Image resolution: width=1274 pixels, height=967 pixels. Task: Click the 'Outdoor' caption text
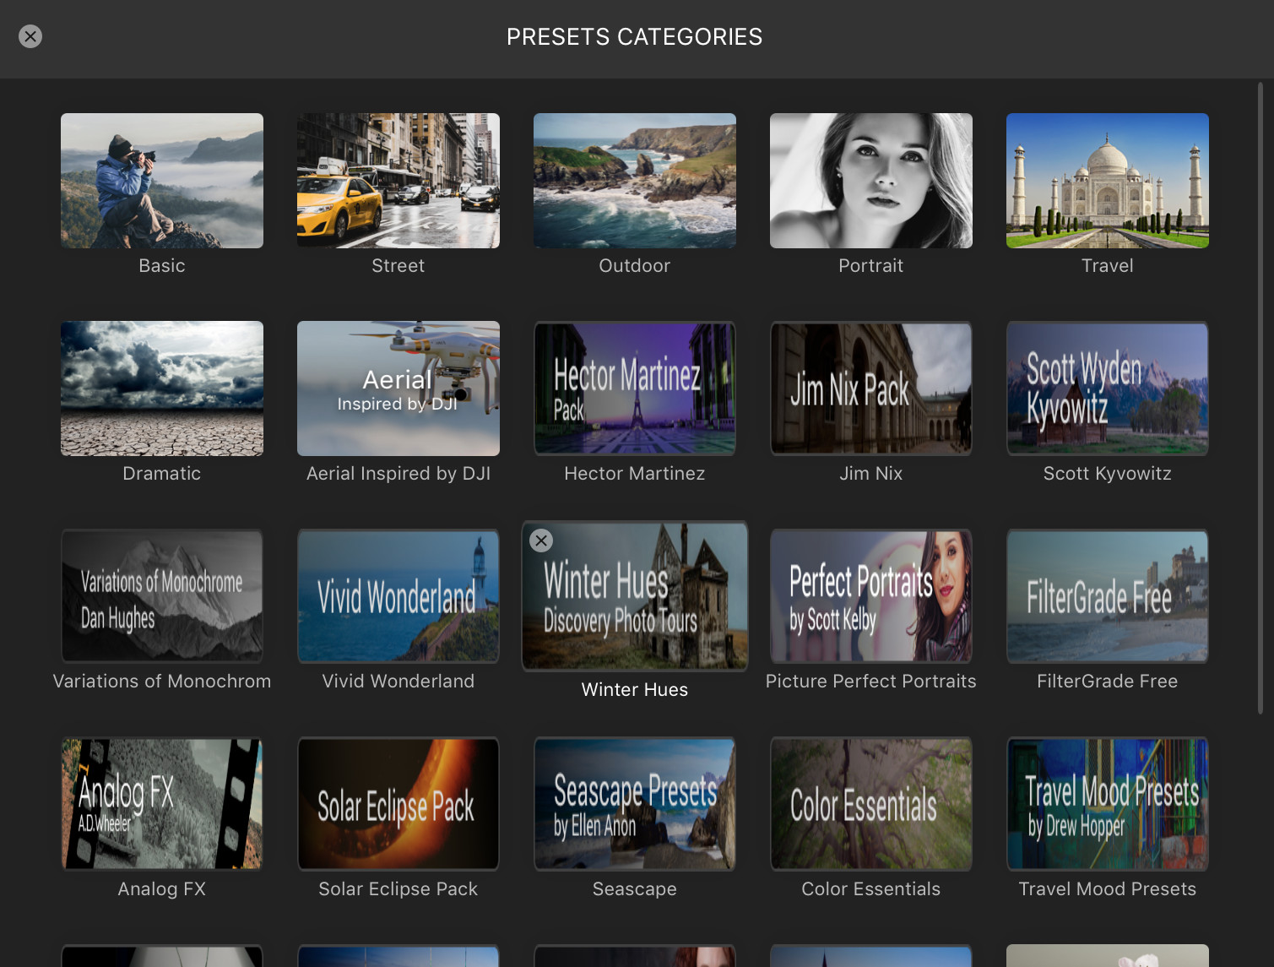tap(635, 266)
